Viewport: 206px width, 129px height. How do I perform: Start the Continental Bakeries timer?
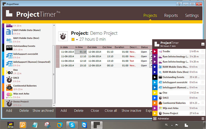click(155, 103)
